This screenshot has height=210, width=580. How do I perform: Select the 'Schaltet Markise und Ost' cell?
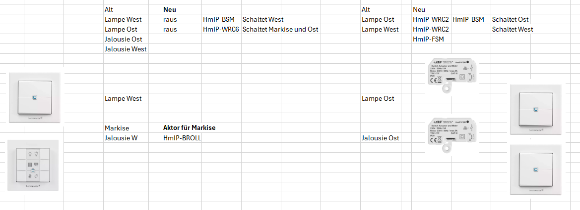click(280, 29)
